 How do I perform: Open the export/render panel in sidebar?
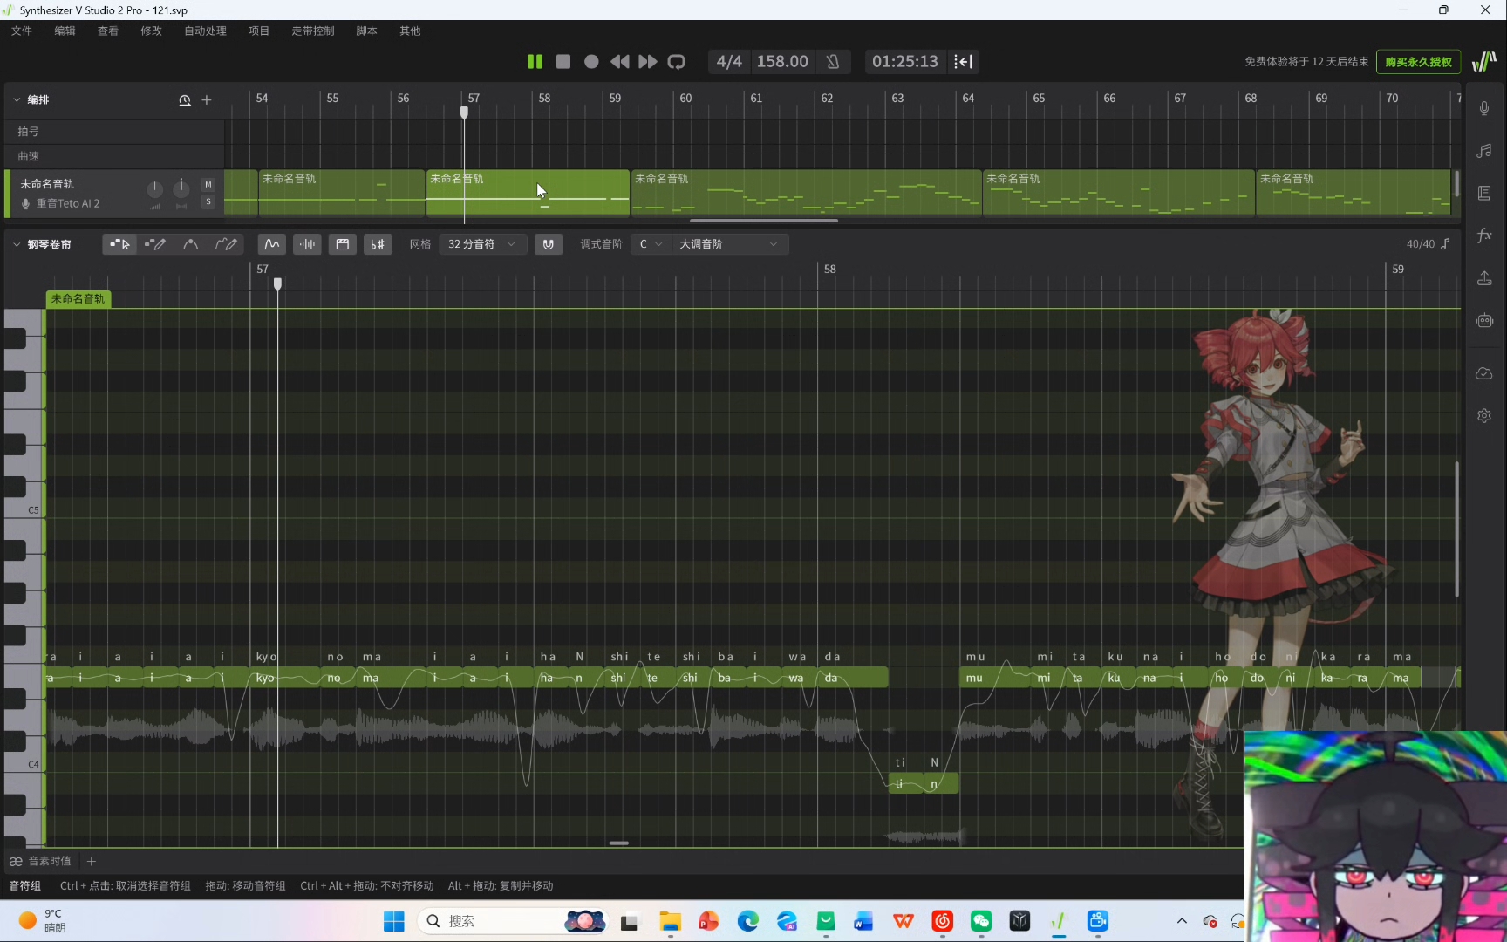click(x=1484, y=278)
